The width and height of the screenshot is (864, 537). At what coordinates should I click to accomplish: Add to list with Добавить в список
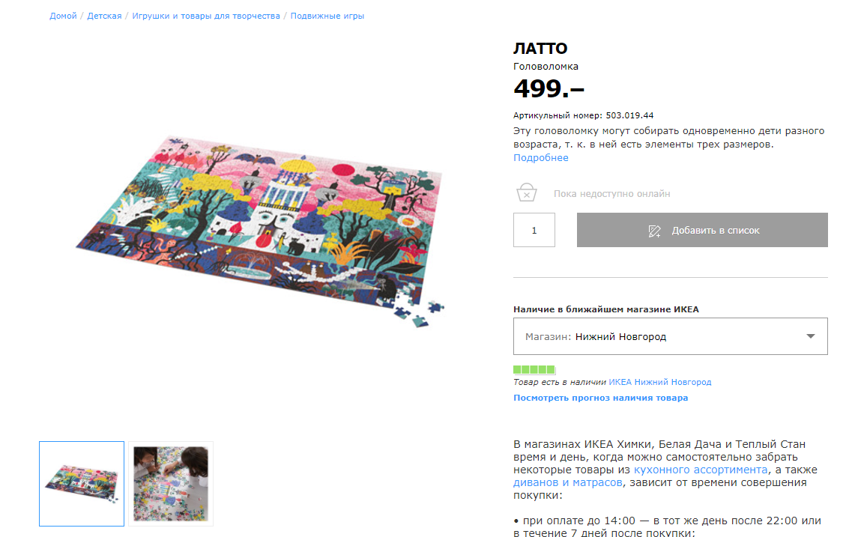[702, 230]
